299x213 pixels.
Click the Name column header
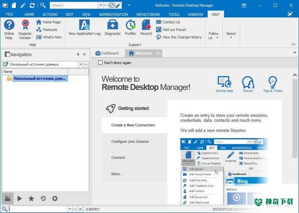pyautogui.click(x=35, y=71)
